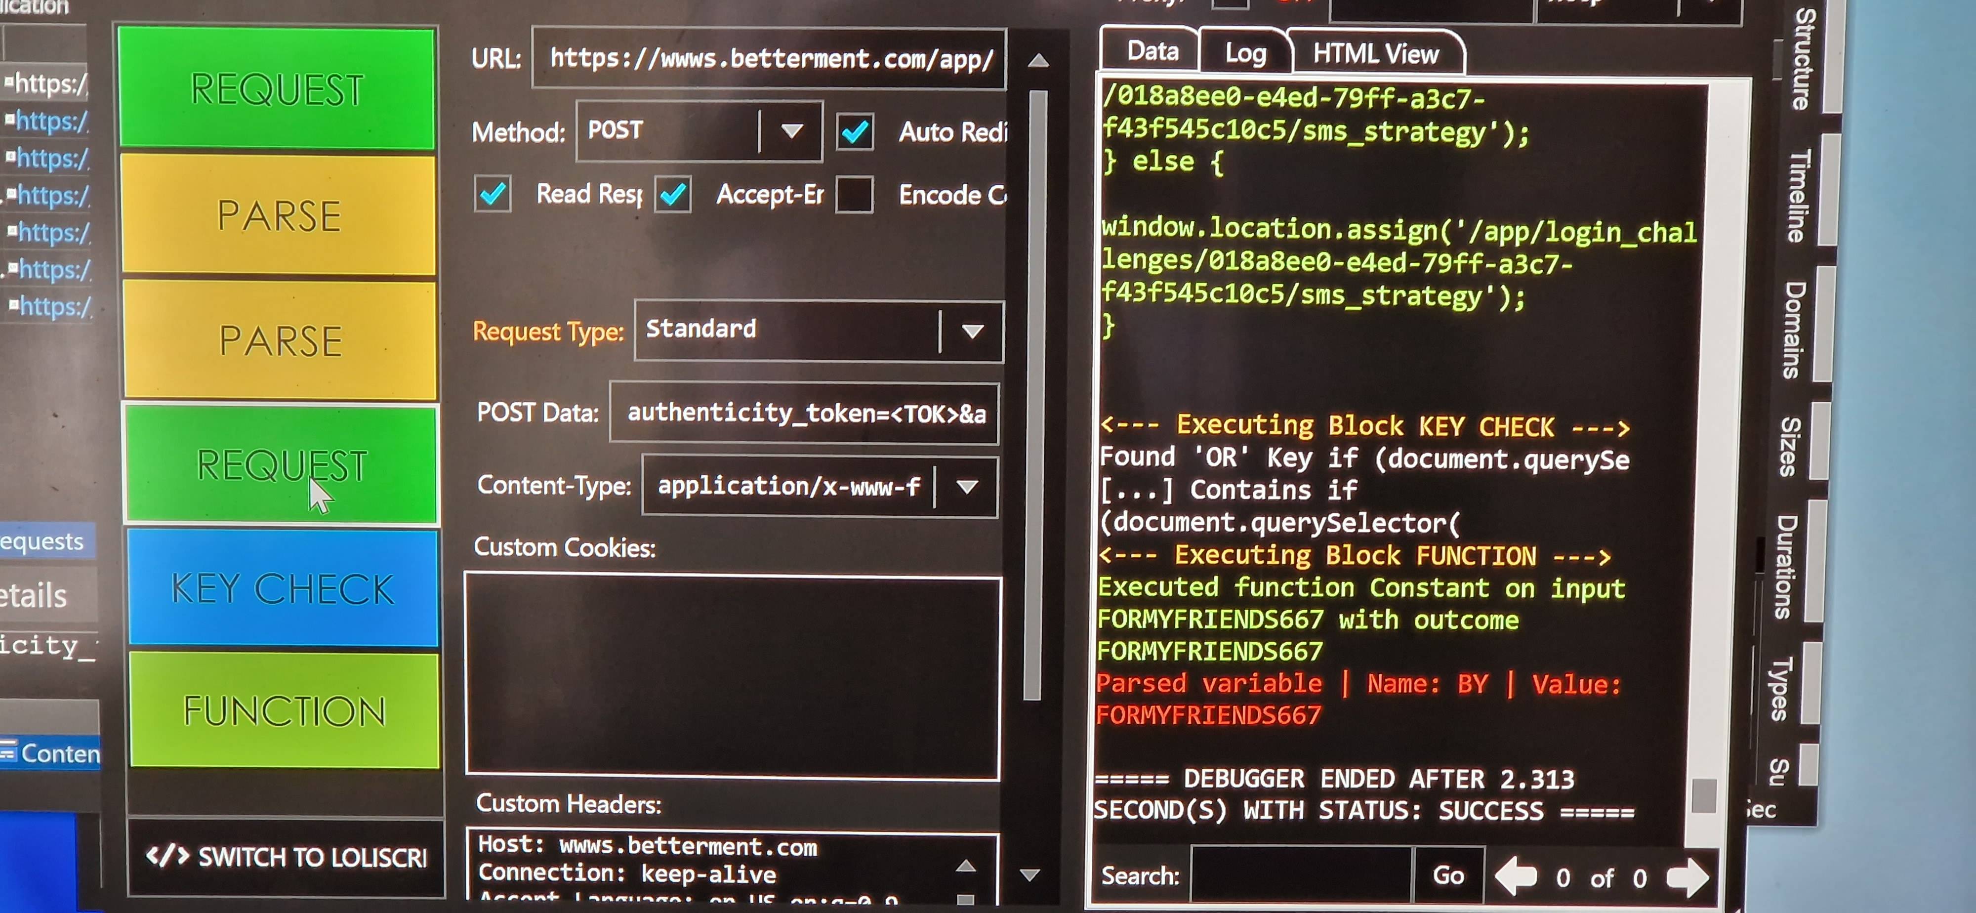The width and height of the screenshot is (1976, 913).
Task: Click Custom Headers scroll-up arrow
Action: pos(966,866)
